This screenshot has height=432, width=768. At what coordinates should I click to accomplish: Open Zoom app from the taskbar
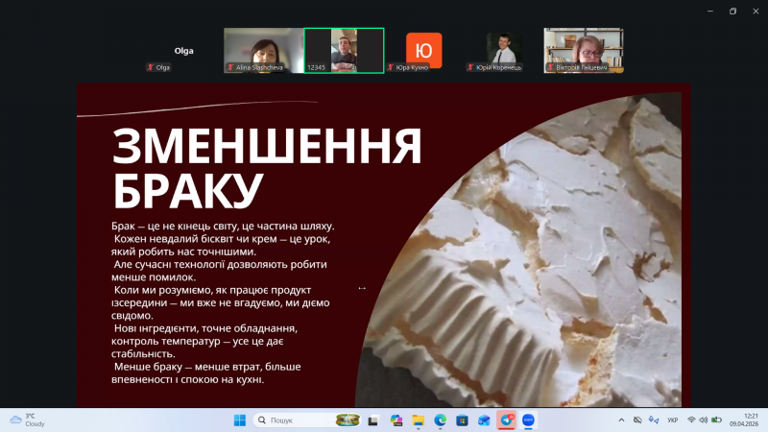tap(528, 420)
